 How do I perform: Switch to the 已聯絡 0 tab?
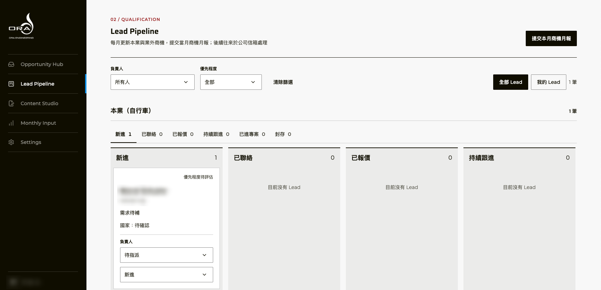click(x=152, y=134)
